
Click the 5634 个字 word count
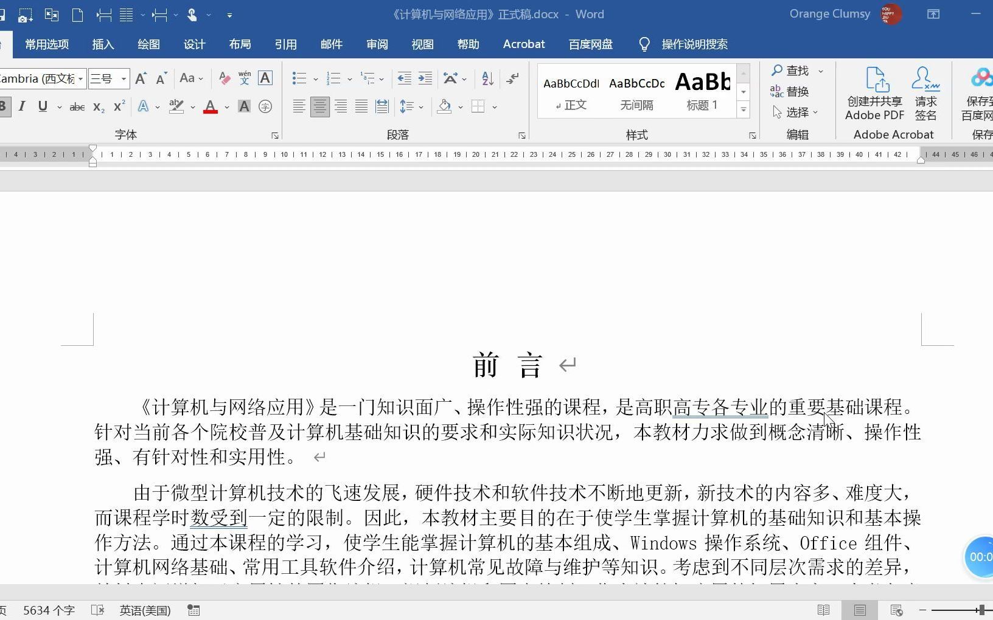(x=47, y=610)
